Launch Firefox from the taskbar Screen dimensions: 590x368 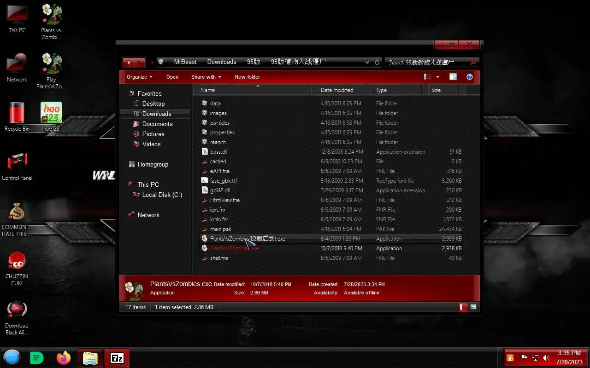[64, 357]
